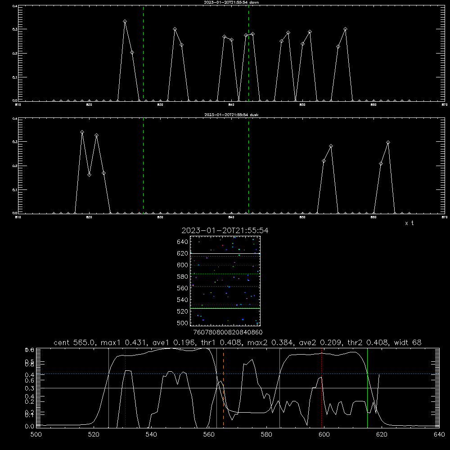Click the 500 x-axis label of the bottom plot
This screenshot has width=450, height=450.
[36, 435]
